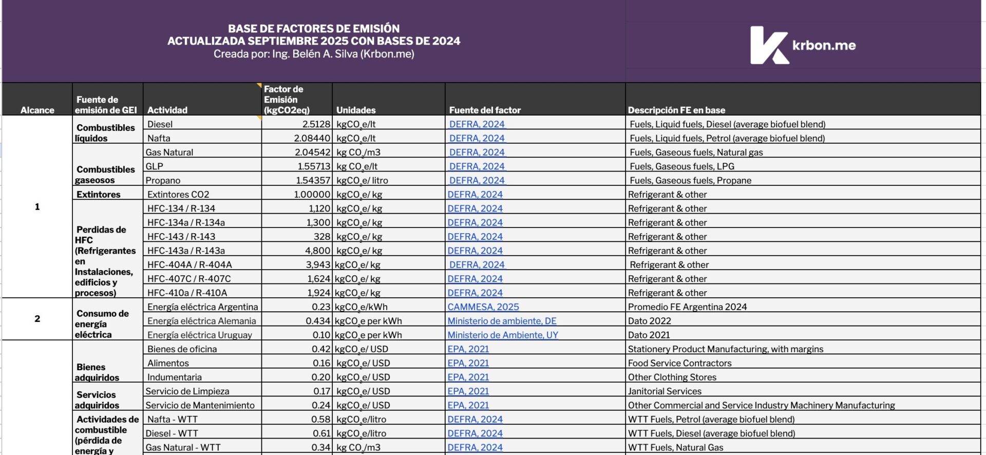Click Alcance cell with value 1

37,207
